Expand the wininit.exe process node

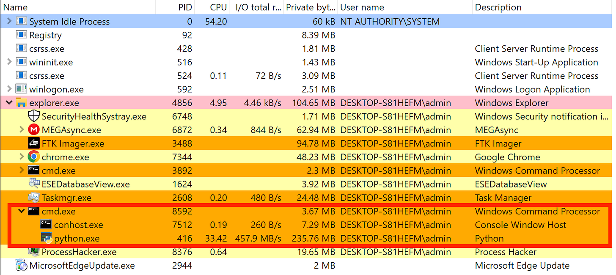coord(9,62)
